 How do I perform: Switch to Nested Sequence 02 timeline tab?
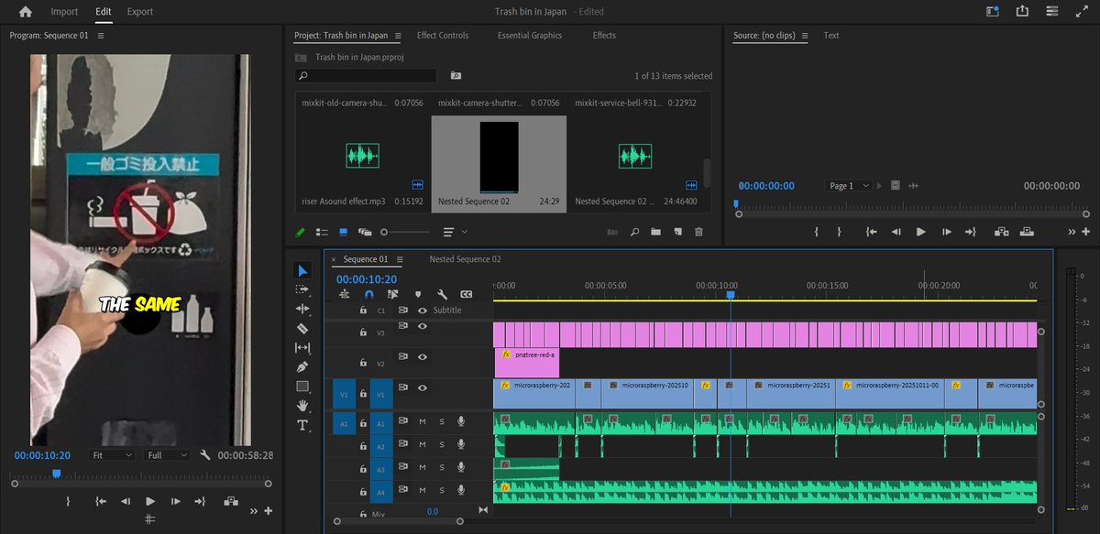[466, 259]
